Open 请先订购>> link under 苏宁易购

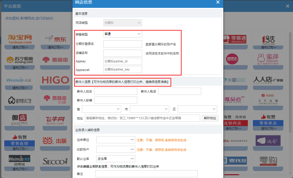click(20, 68)
